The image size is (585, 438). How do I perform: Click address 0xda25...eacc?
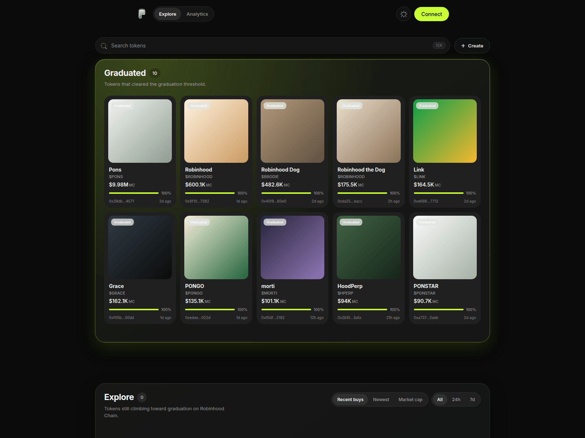(350, 201)
